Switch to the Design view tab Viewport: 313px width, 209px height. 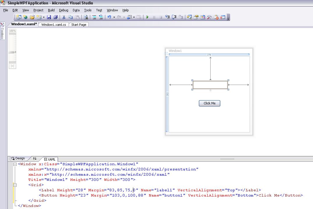point(18,159)
